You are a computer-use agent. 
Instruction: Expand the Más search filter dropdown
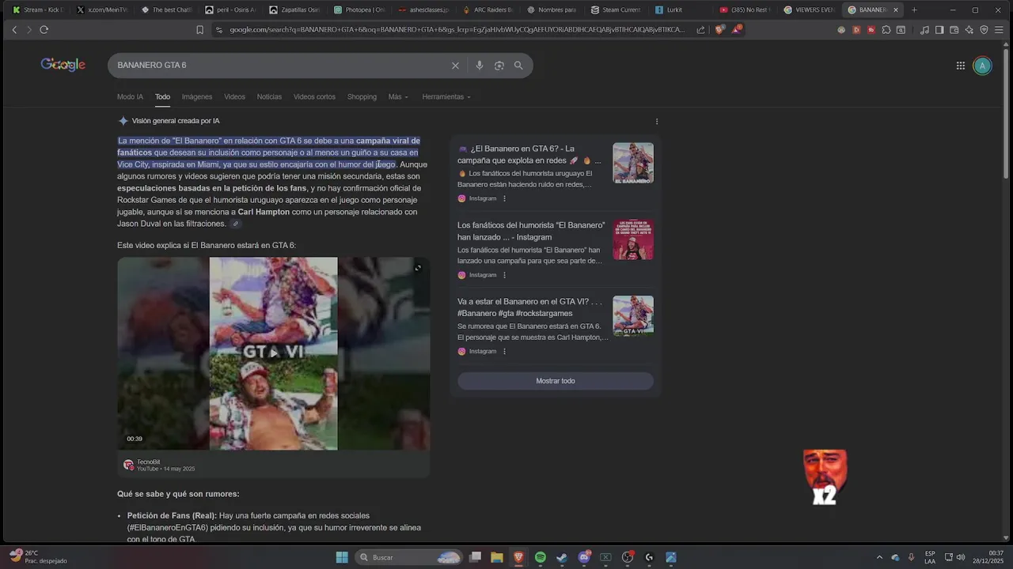click(398, 97)
